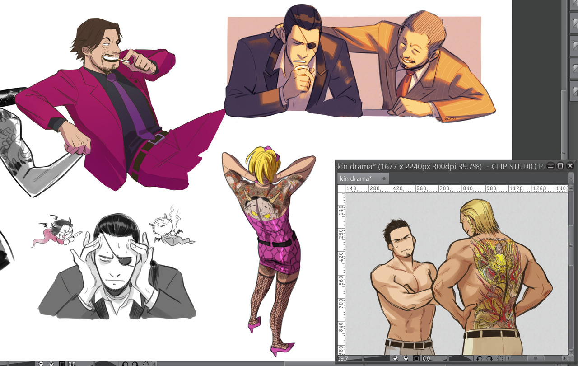The image size is (578, 366).
Task: Rotate kin drama canvas left
Action: [479, 358]
